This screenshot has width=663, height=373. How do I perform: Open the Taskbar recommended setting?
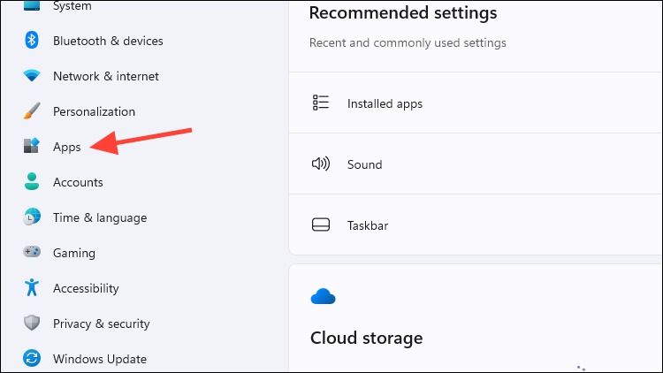click(476, 225)
